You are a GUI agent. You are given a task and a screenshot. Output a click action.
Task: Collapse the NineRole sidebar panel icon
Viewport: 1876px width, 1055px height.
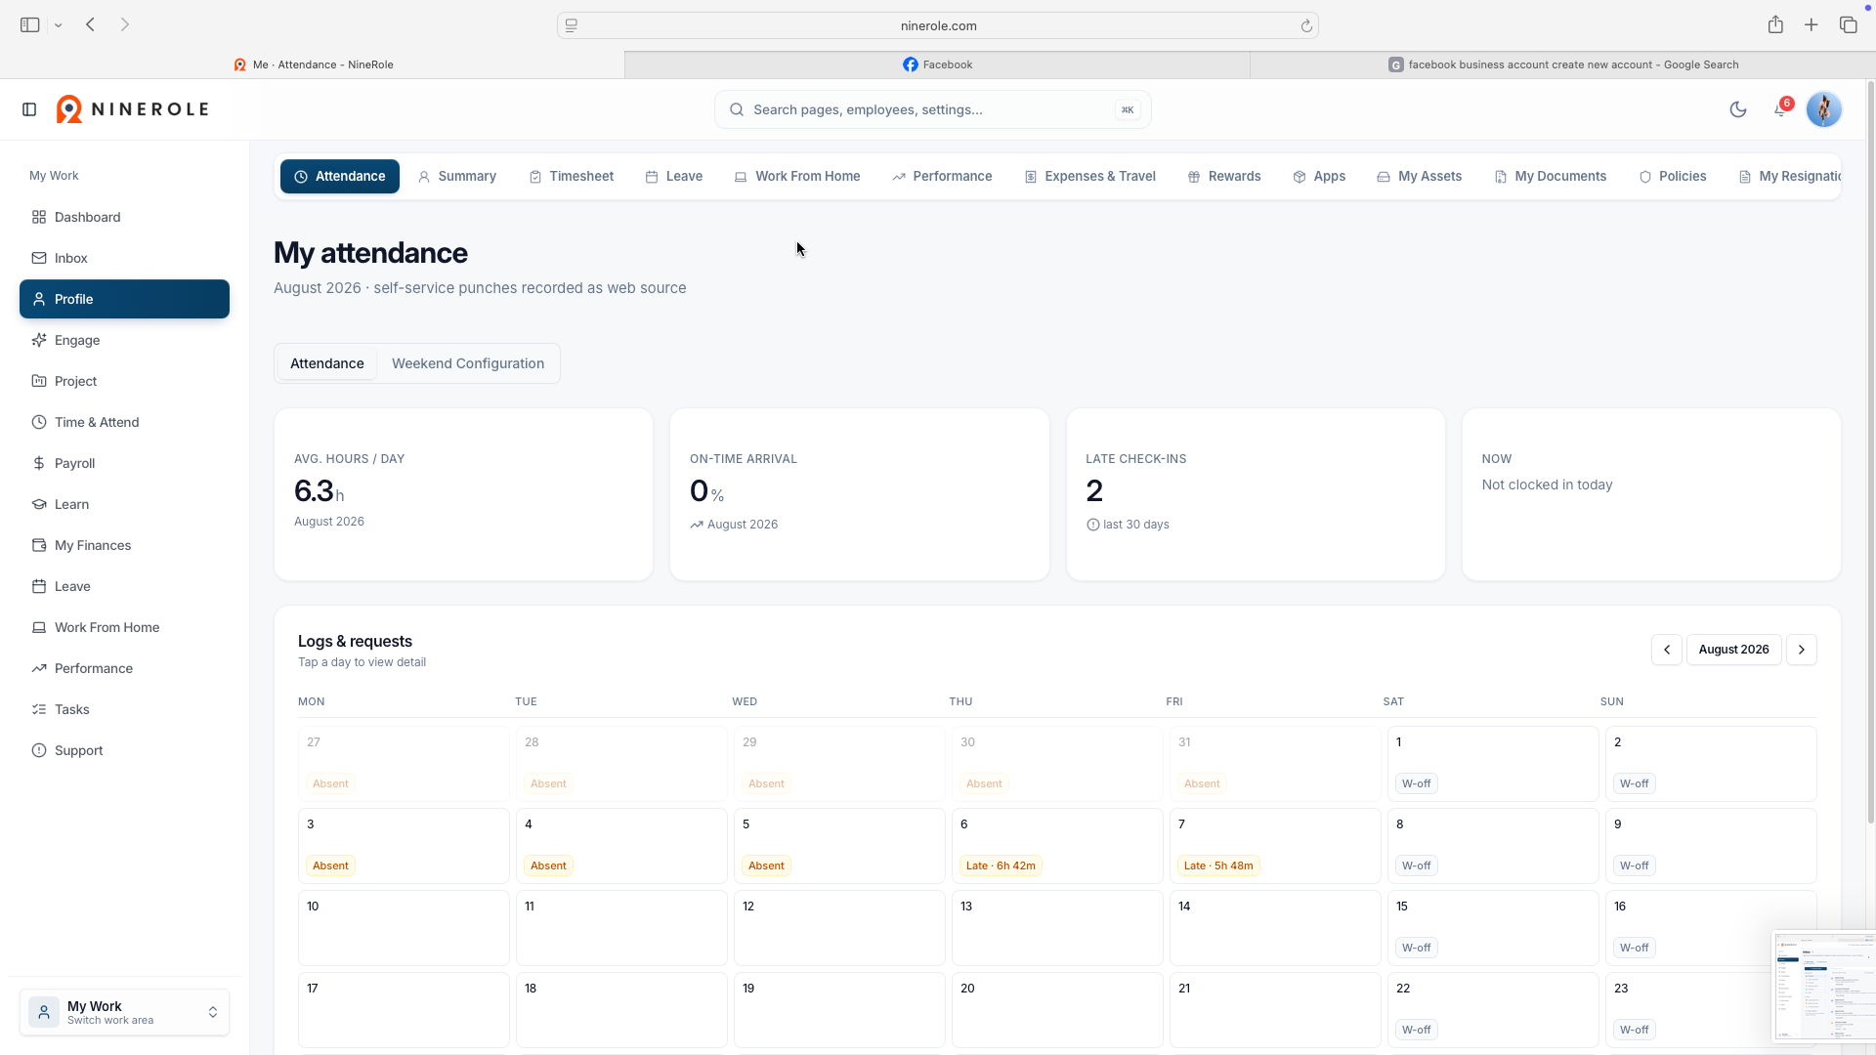pyautogui.click(x=29, y=109)
